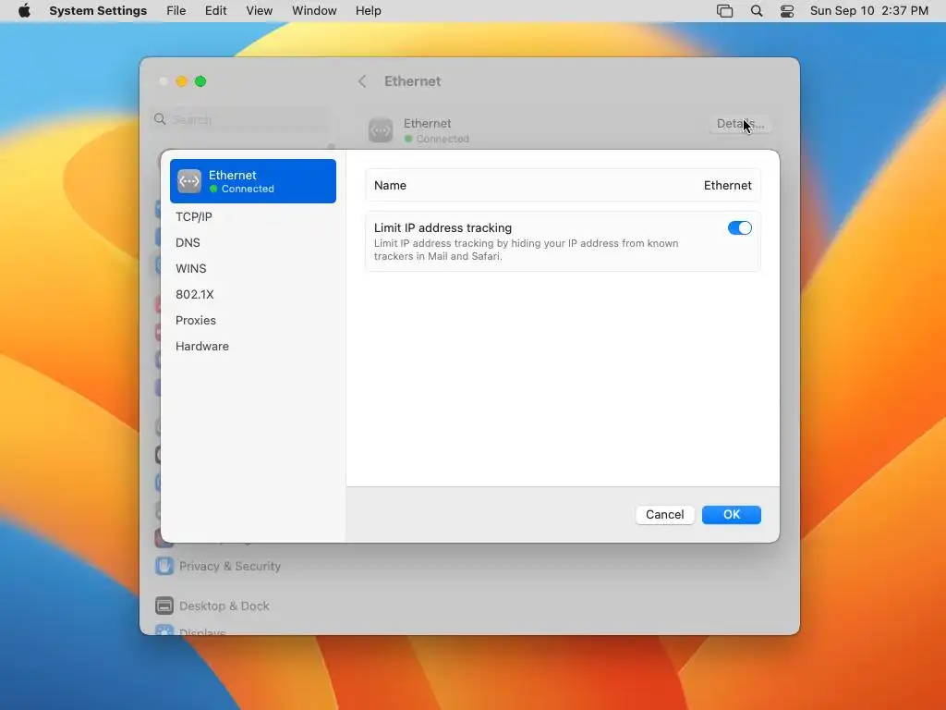Click the Limit IP address tracking description text
The image size is (946, 710).
[526, 250]
